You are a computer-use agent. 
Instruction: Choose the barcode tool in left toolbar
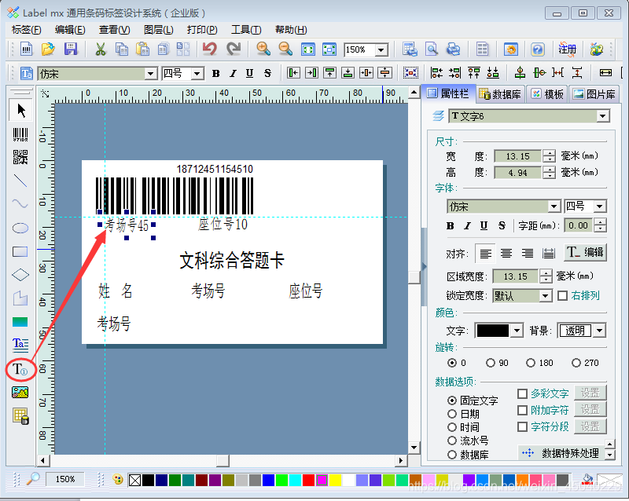click(x=20, y=134)
